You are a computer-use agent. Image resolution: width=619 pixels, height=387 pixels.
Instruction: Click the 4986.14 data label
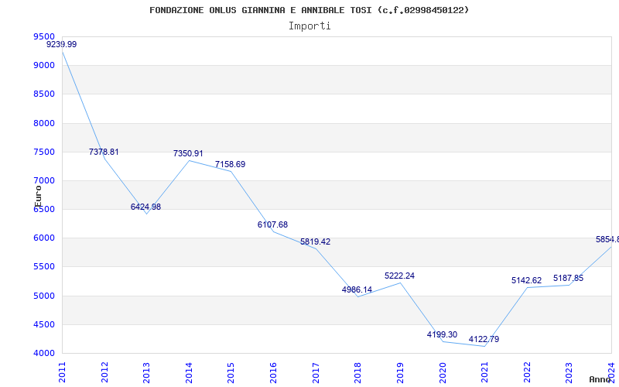coord(357,289)
